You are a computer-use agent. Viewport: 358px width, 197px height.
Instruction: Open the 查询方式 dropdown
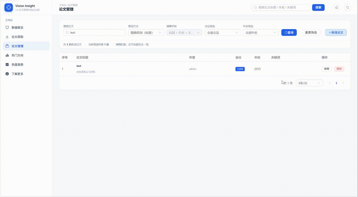(x=146, y=32)
